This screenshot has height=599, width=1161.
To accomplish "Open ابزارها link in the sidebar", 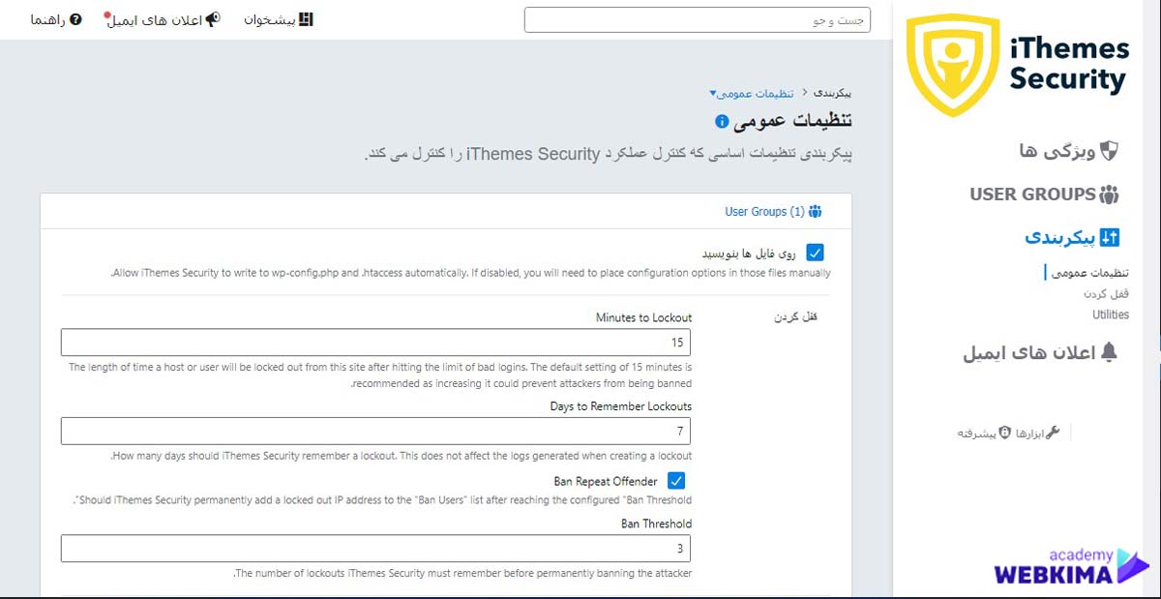I will [1030, 433].
